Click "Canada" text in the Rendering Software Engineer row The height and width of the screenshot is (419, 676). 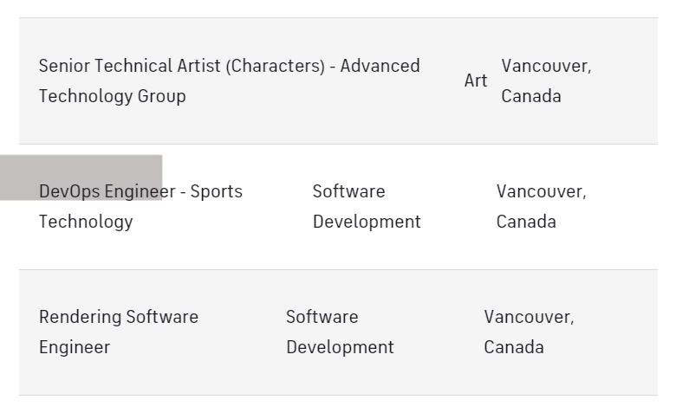point(513,347)
